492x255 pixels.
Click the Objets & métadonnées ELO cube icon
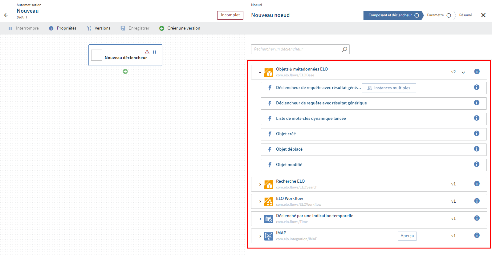coord(269,72)
